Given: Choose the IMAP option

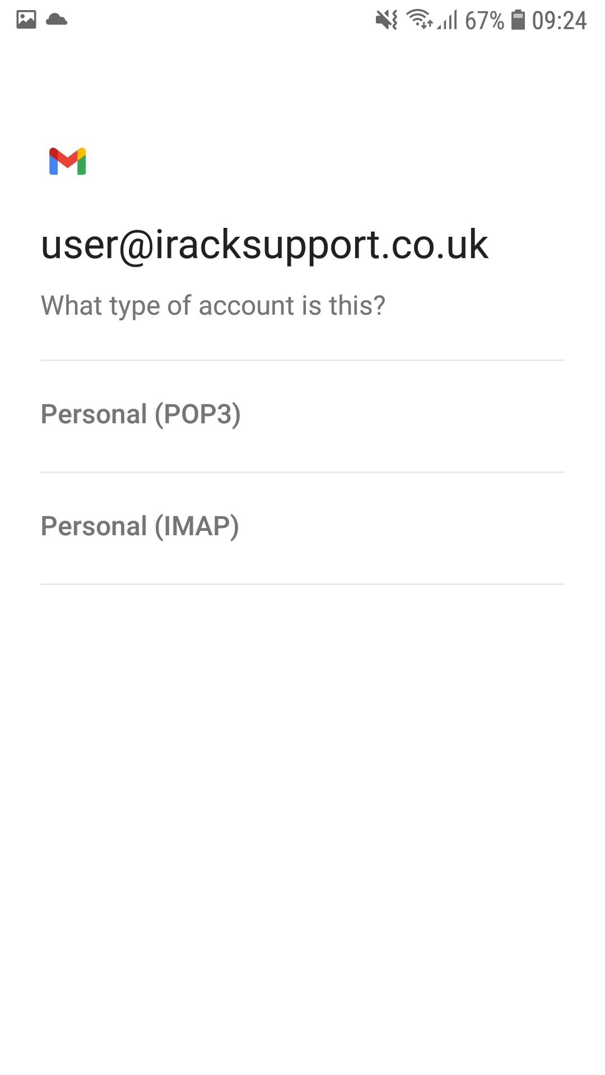Looking at the screenshot, I should click(302, 528).
